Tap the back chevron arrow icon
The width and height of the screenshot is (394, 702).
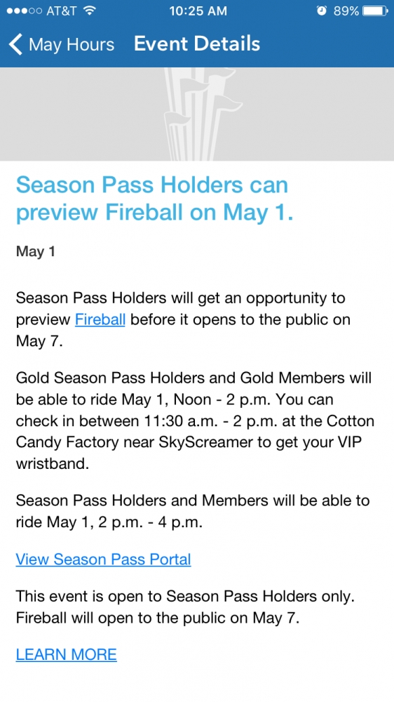[x=15, y=44]
